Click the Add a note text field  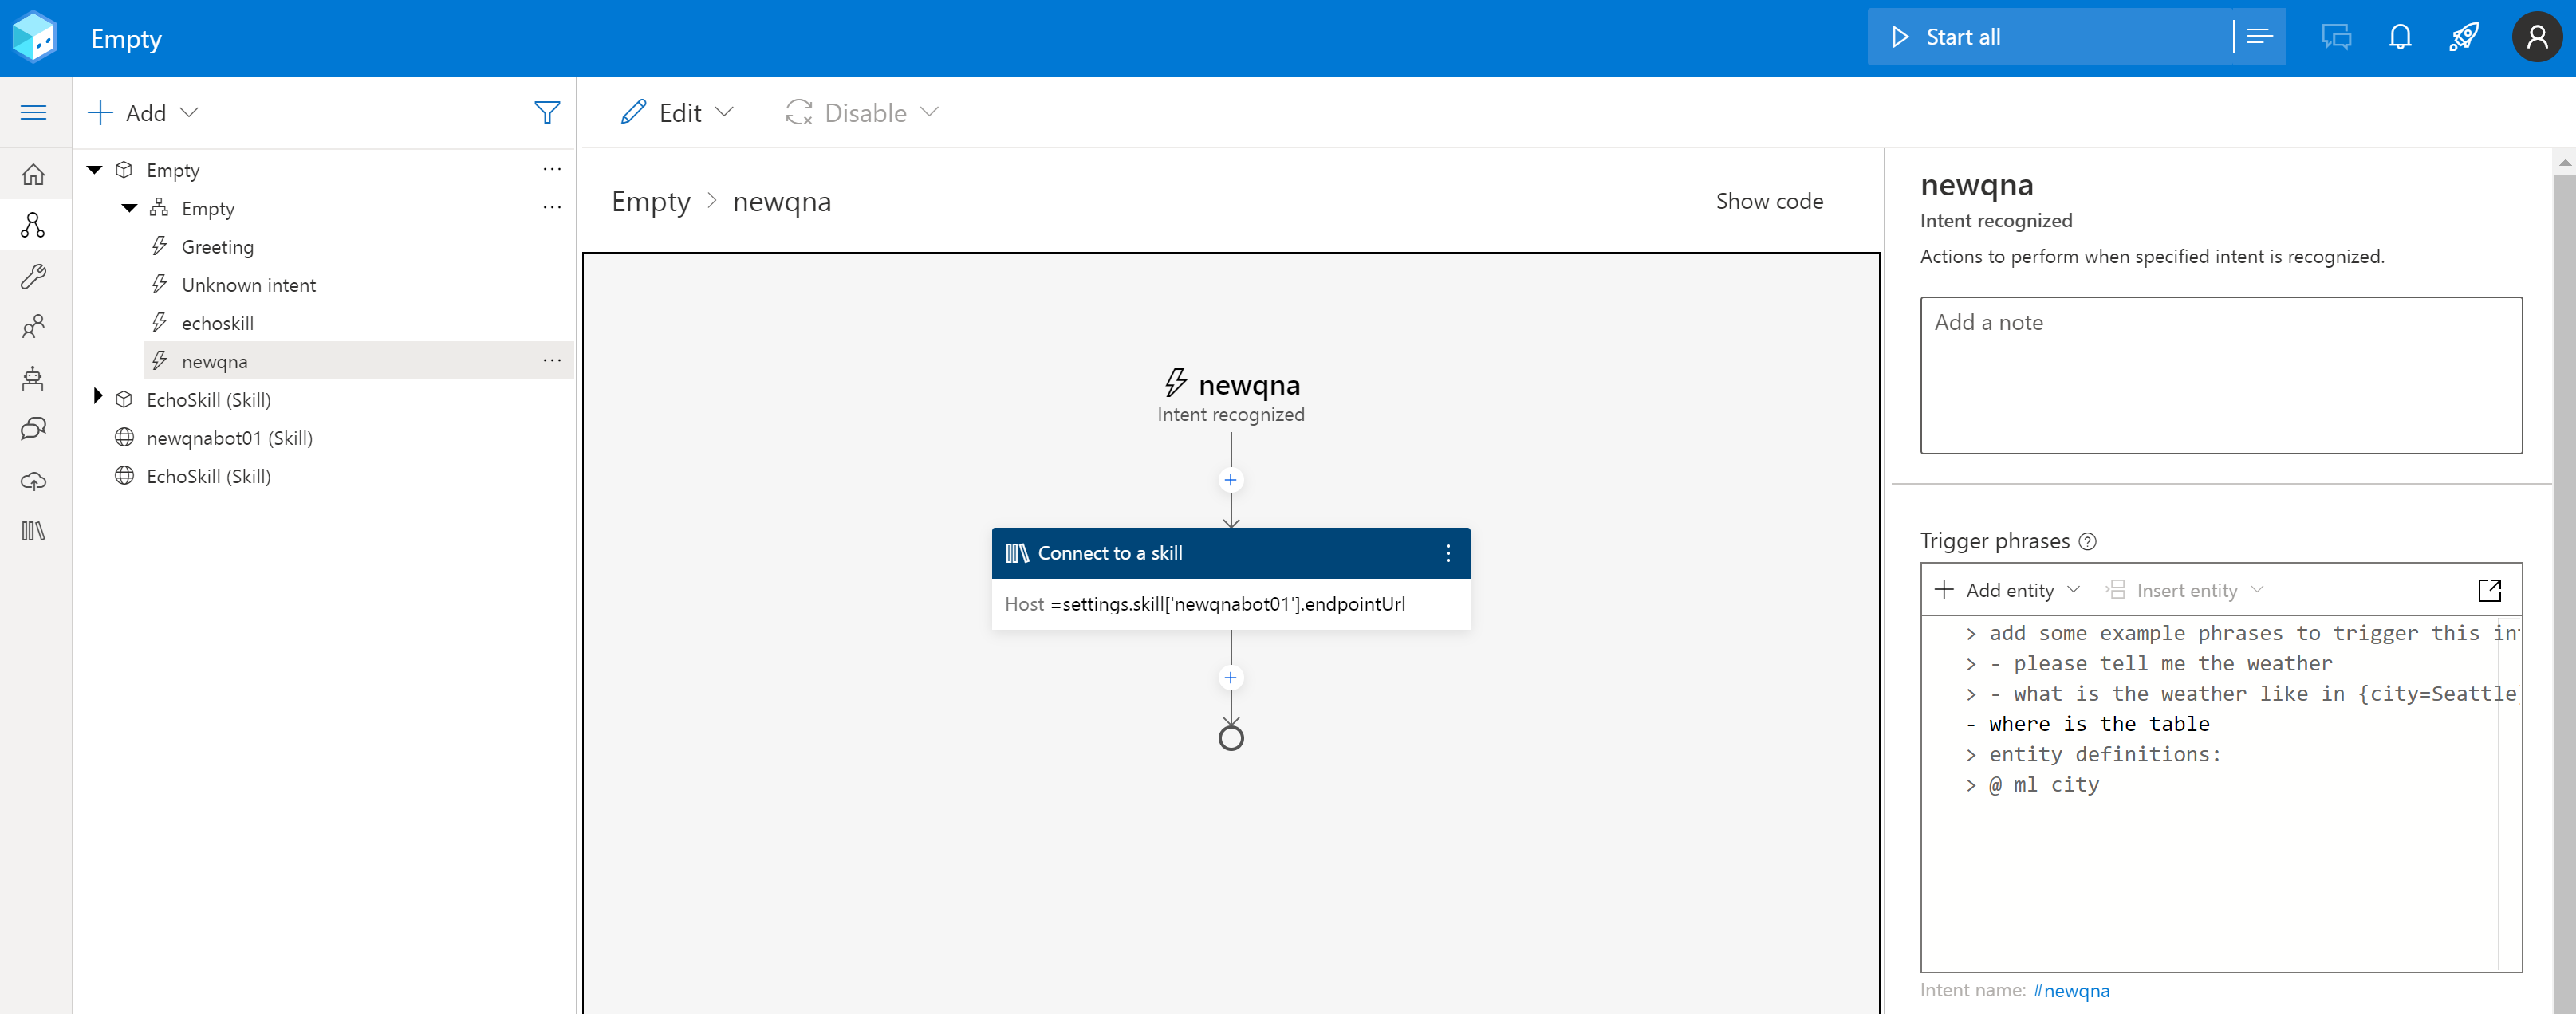pos(2220,375)
